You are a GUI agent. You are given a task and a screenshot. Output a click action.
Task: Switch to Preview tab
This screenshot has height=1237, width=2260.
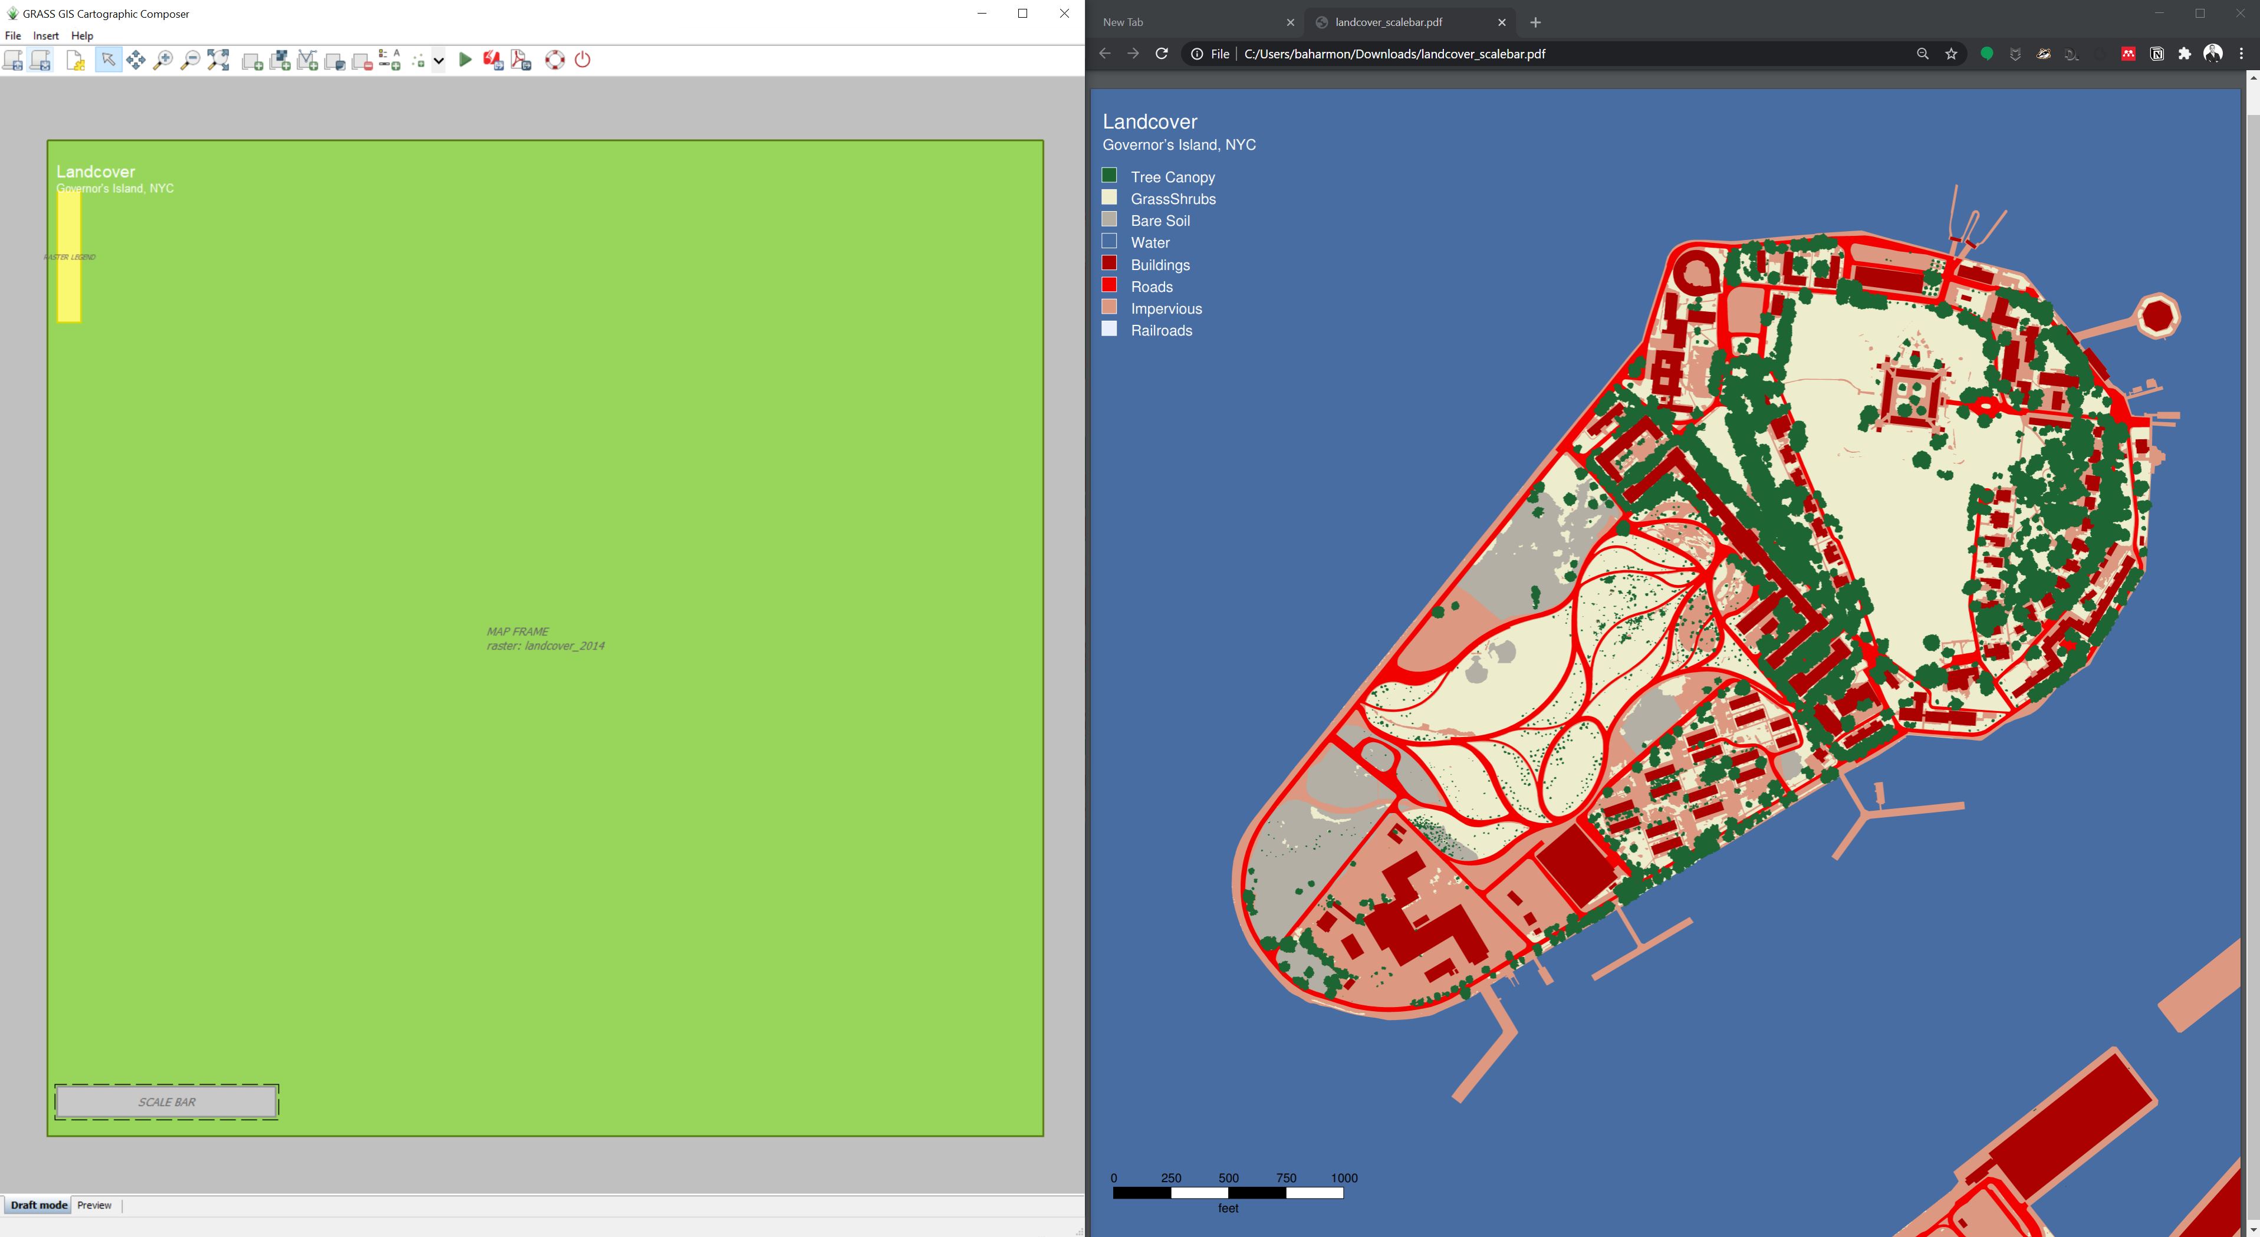(94, 1205)
